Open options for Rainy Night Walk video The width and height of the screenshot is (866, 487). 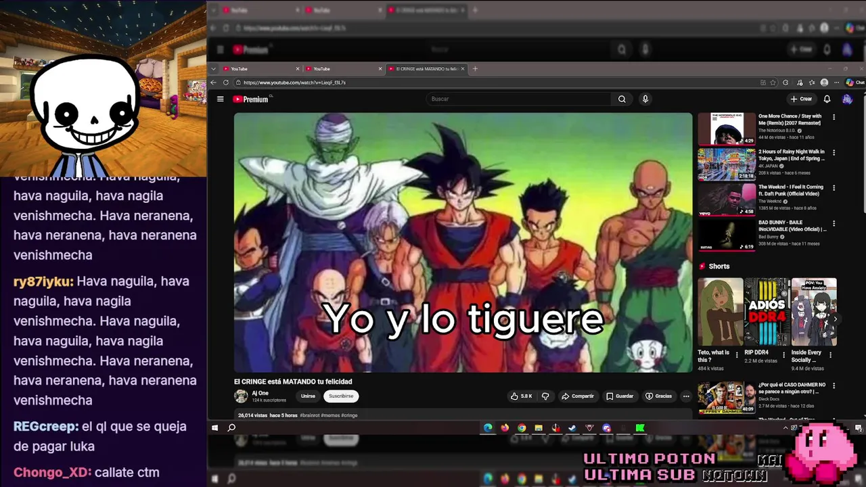(834, 152)
